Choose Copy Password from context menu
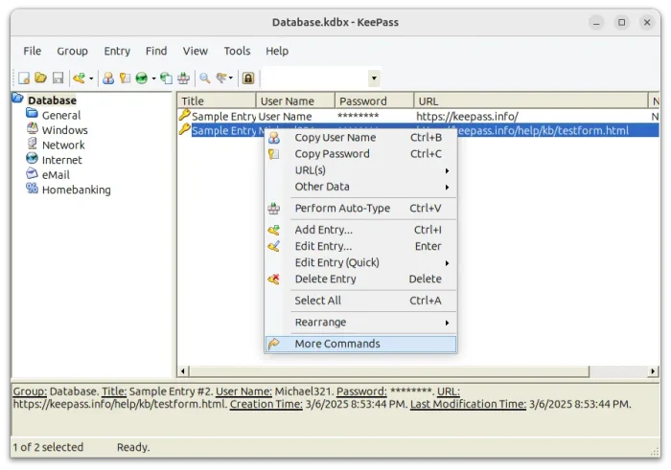The height and width of the screenshot is (470, 671). point(360,154)
